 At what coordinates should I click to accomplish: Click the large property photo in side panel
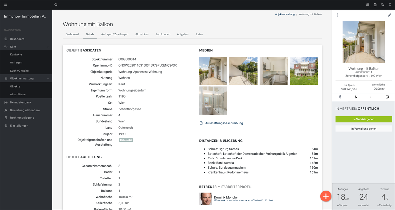click(x=364, y=42)
